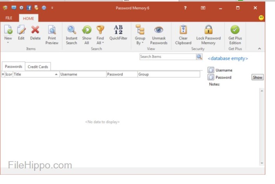275x184 pixels.
Task: Open Print Preview
Action: [52, 34]
